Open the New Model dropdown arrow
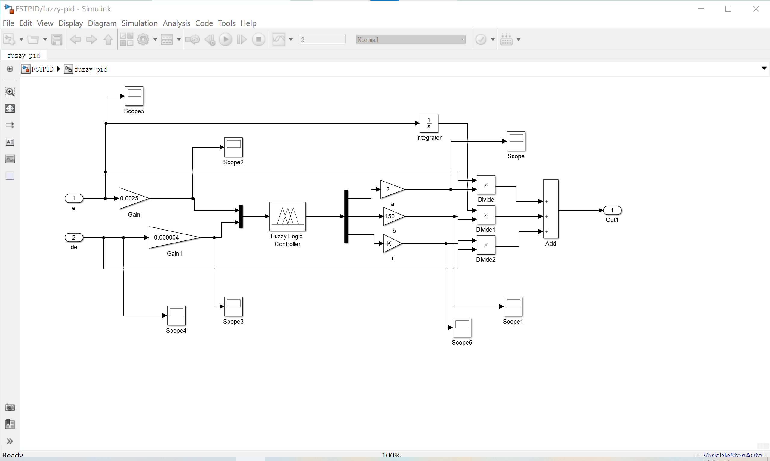770x461 pixels. [x=21, y=39]
